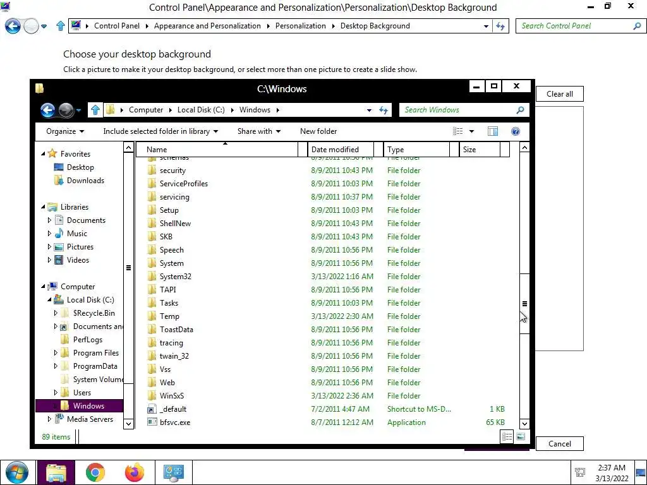
Task: Open the Organize dropdown menu
Action: (65, 131)
